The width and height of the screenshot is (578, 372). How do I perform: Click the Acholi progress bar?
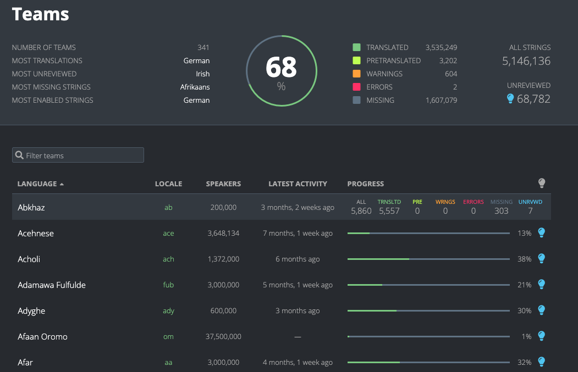click(428, 259)
